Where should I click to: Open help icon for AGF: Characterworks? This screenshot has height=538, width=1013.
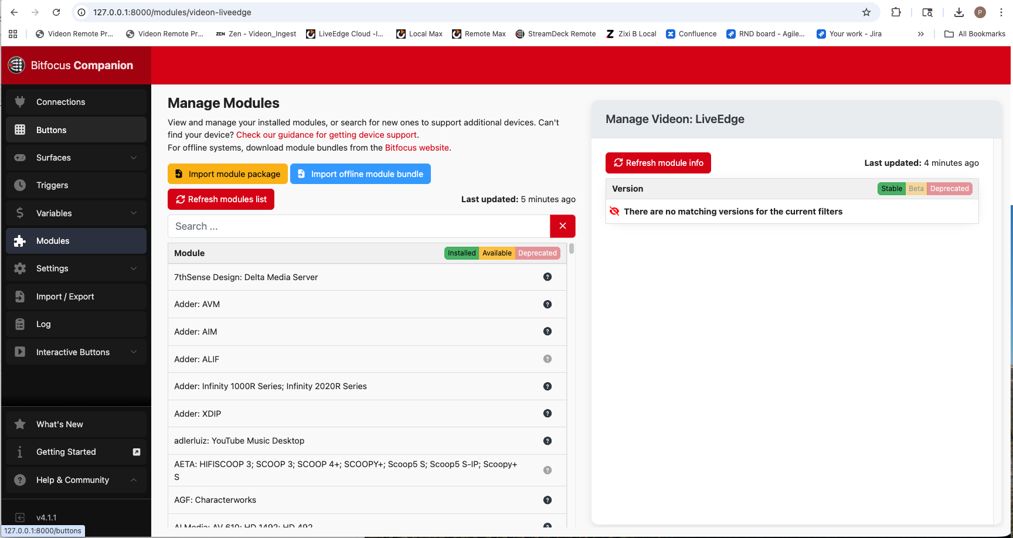tap(548, 500)
